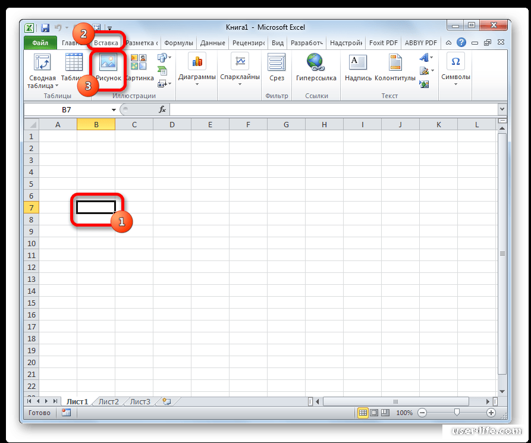Switch to Page Break Preview
This screenshot has height=443, width=531.
tap(385, 413)
